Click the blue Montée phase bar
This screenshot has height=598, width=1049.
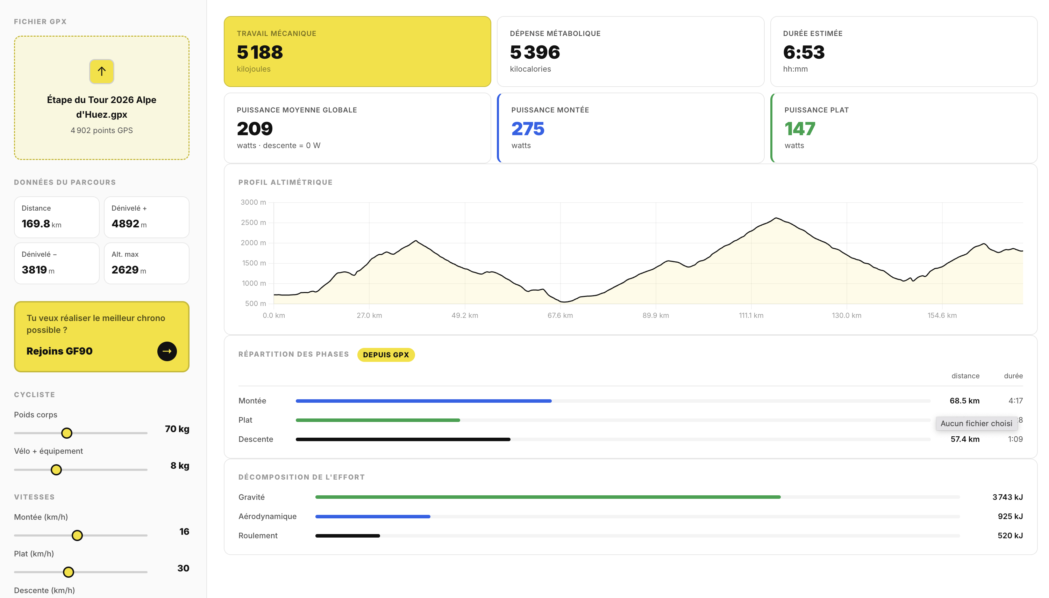(423, 401)
